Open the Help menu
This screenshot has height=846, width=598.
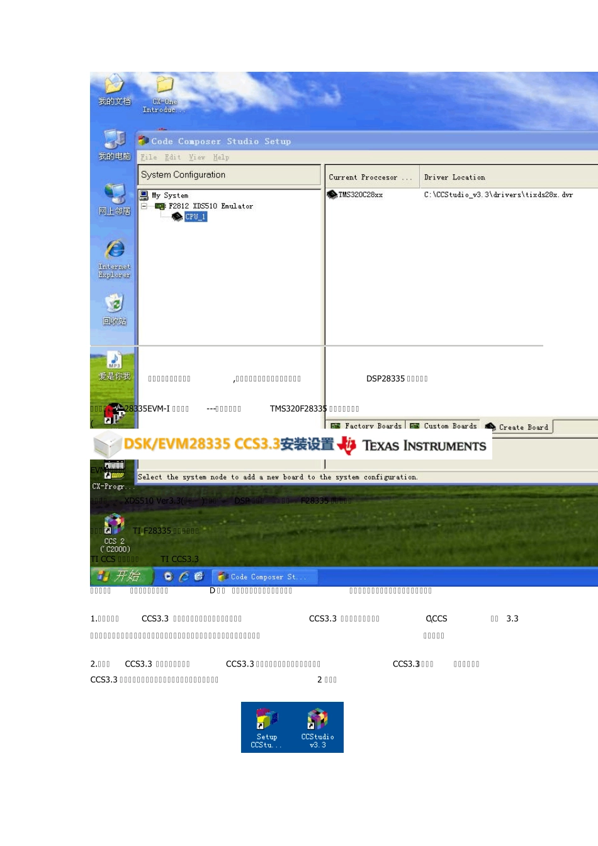(221, 157)
